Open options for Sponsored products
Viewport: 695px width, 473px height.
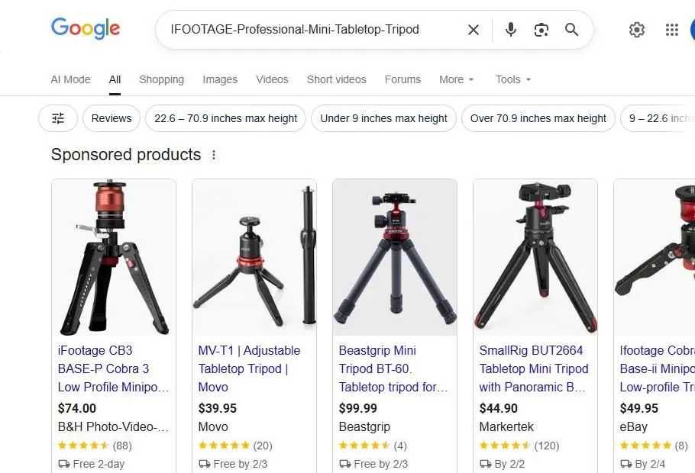pos(214,154)
